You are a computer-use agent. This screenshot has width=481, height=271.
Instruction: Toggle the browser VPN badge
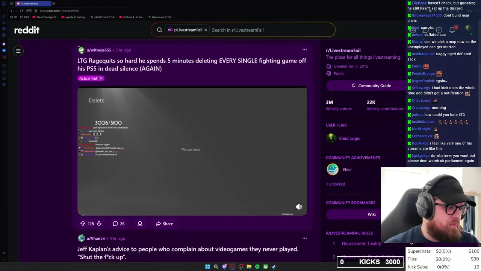(x=29, y=11)
